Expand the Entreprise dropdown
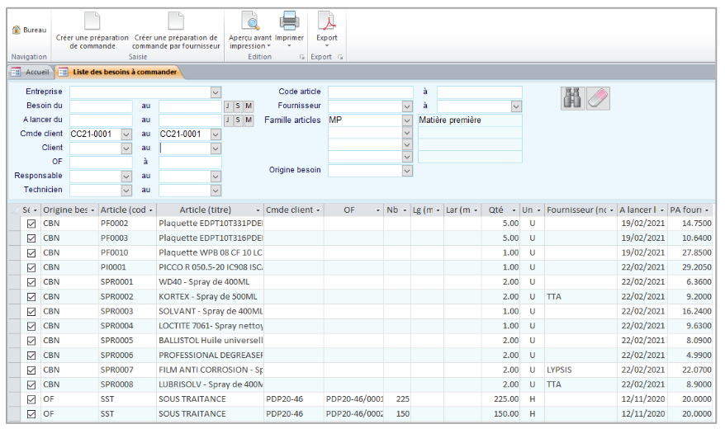725x429 pixels. [216, 92]
